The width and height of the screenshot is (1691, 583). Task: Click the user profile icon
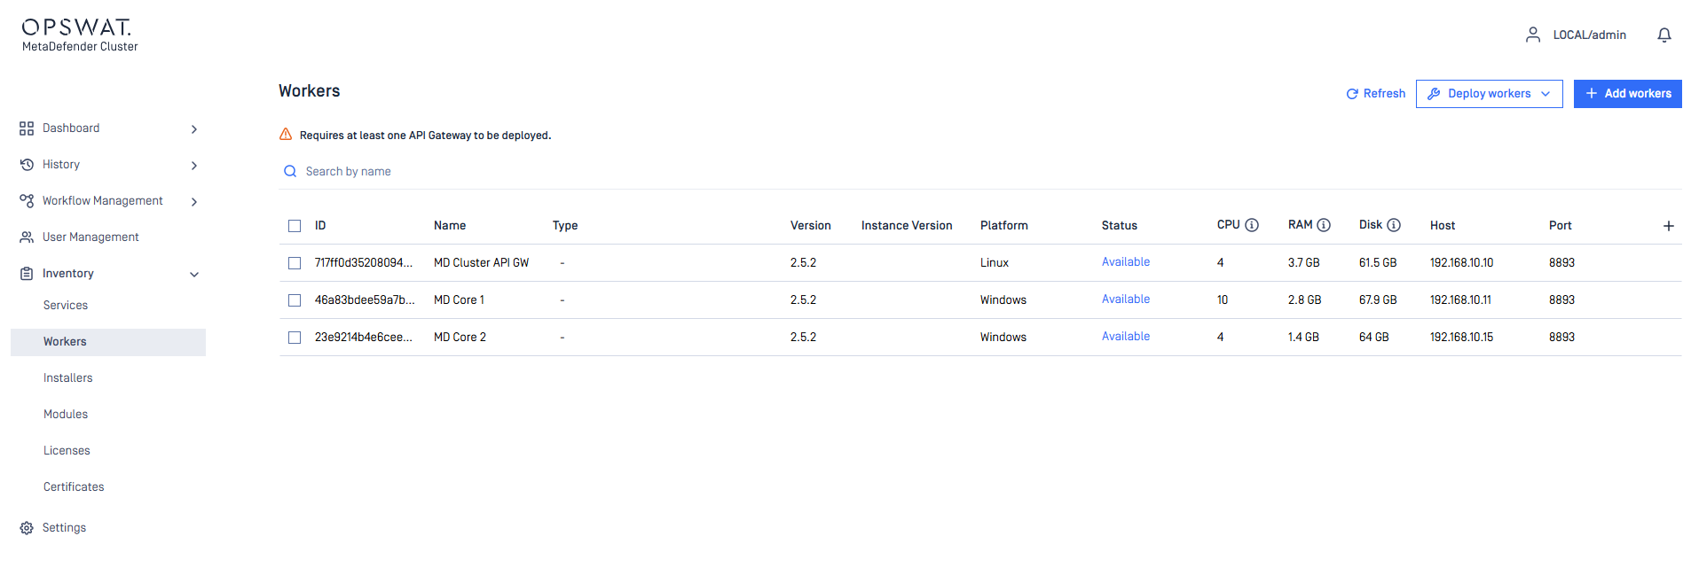(x=1532, y=35)
